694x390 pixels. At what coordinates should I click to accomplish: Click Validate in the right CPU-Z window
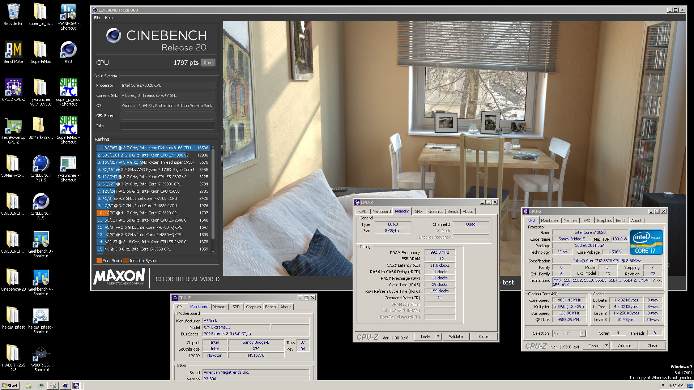click(624, 346)
